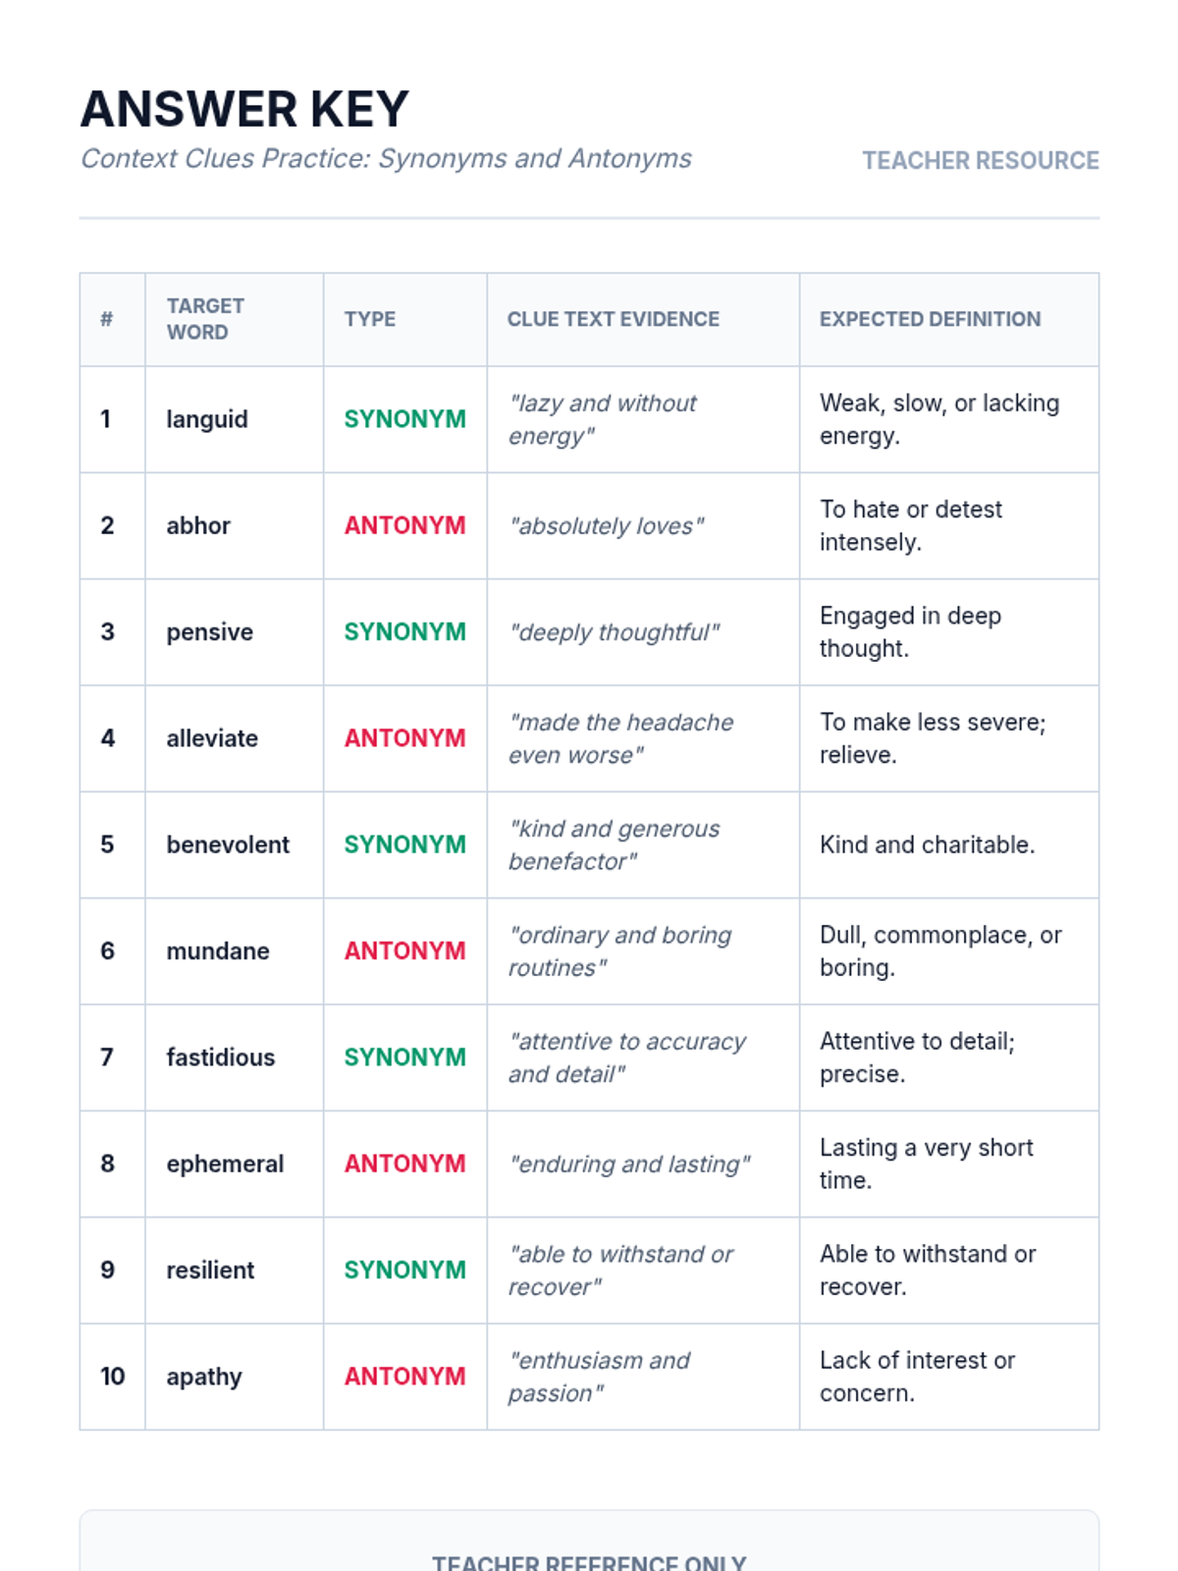
Task: Click the TARGET WORD column header
Action: pyautogui.click(x=205, y=319)
